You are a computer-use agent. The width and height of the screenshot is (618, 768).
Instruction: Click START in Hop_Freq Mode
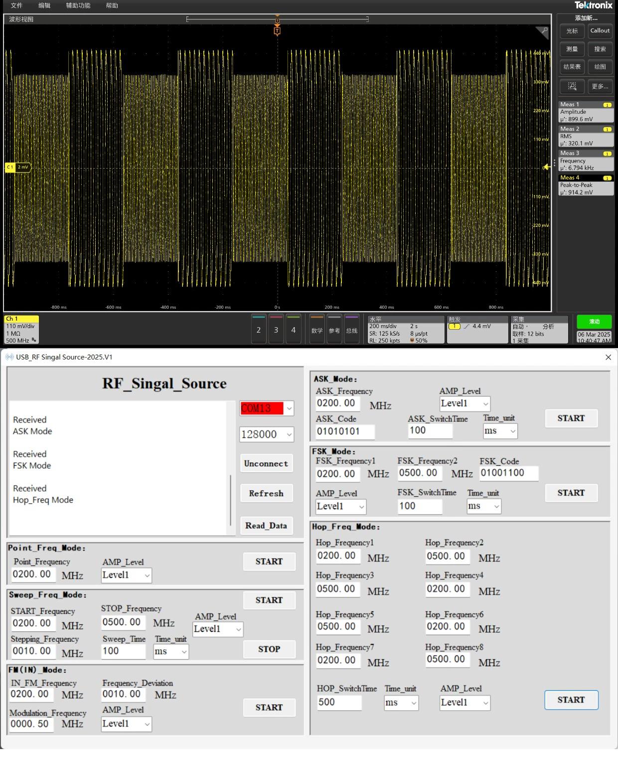tap(571, 700)
